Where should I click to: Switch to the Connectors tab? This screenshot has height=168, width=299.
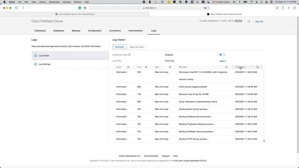pos(115,31)
